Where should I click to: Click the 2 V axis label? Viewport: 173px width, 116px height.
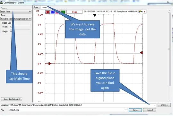39,25
